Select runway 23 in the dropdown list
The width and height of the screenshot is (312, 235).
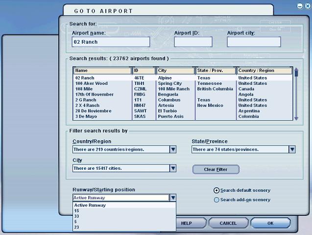point(77,227)
